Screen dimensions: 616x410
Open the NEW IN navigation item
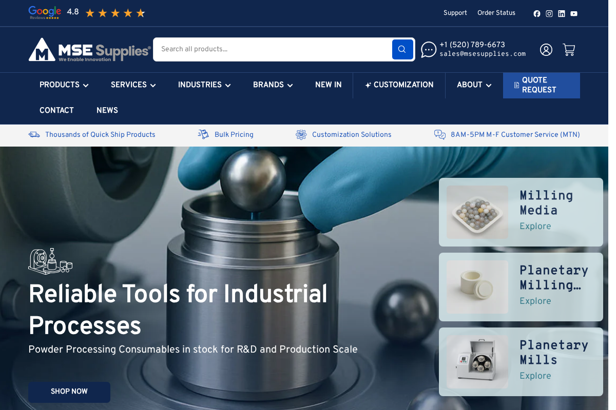point(329,85)
